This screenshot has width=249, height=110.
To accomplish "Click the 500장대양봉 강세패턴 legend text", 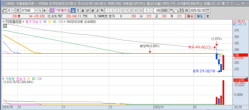I will tap(81, 22).
